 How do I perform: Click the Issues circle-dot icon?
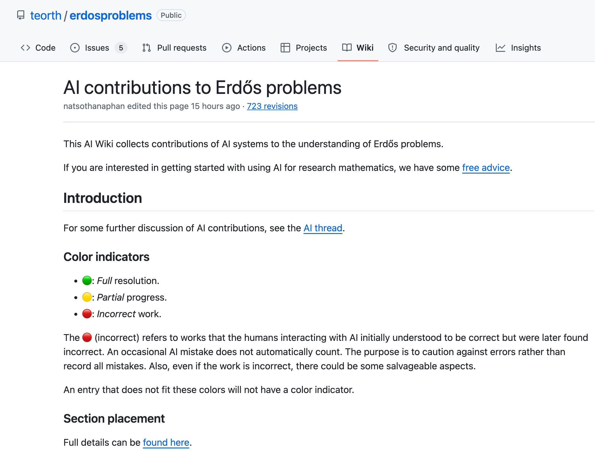pyautogui.click(x=75, y=48)
